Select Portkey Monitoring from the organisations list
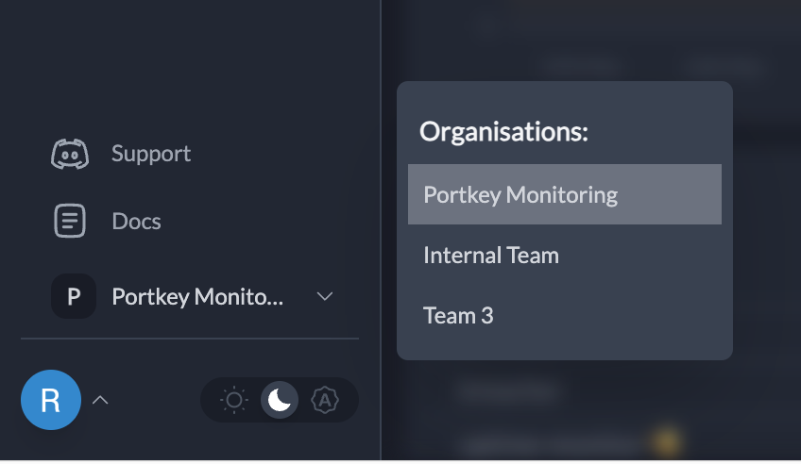 pos(565,194)
